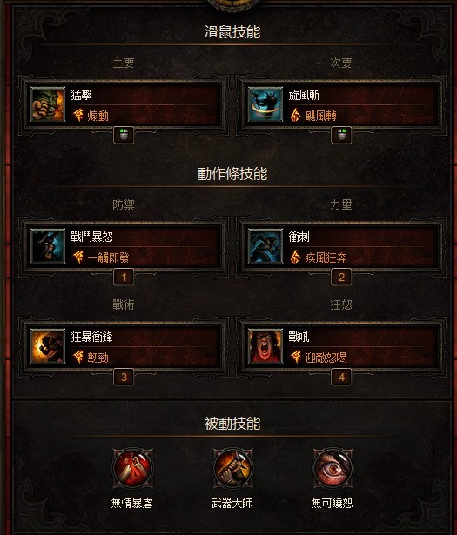Click the right mouse button indicator under 旋風斬
The height and width of the screenshot is (535, 457).
pyautogui.click(x=341, y=135)
